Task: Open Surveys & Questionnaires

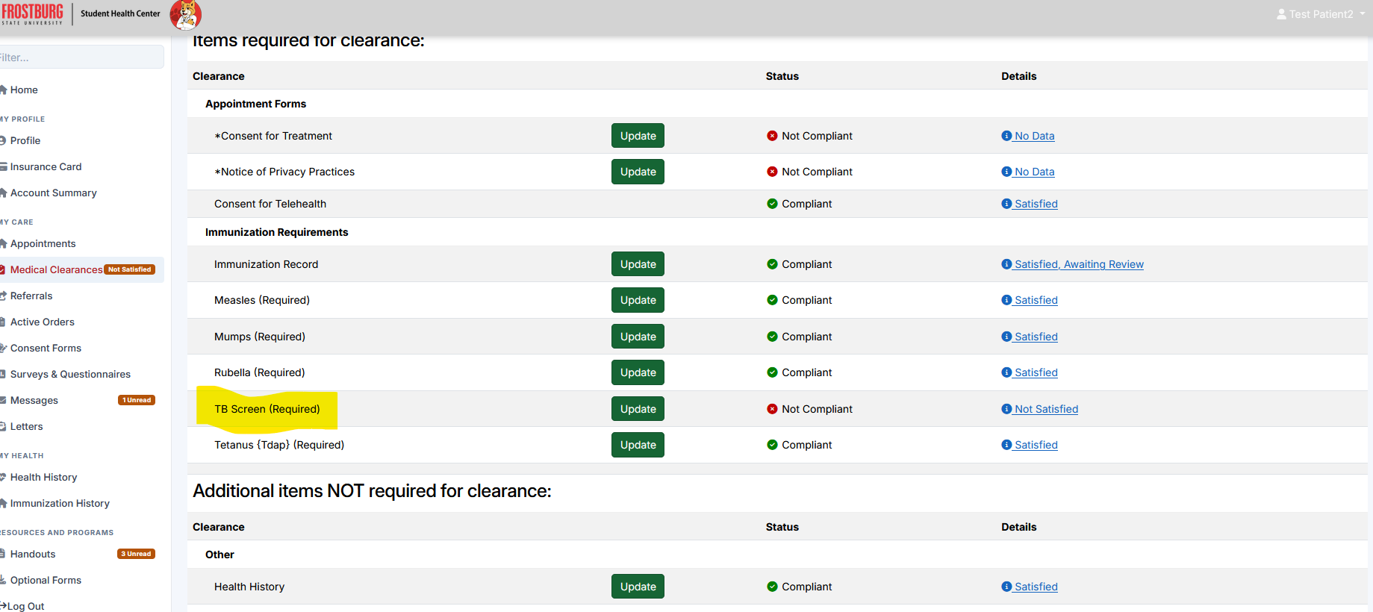Action: [x=70, y=374]
